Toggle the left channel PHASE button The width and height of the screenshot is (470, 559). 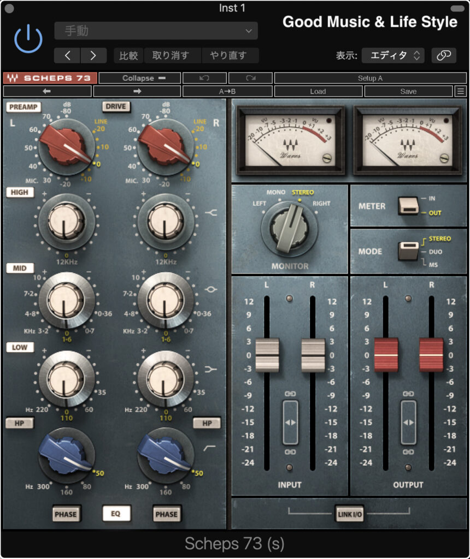[x=66, y=514]
